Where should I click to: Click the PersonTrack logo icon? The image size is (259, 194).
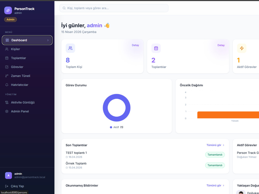(x=8, y=10)
